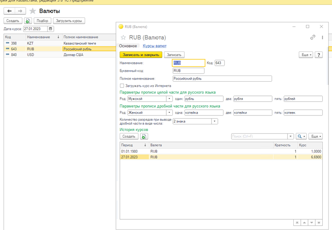
Task: Click the link icon in RUB window
Action: click(313, 38)
